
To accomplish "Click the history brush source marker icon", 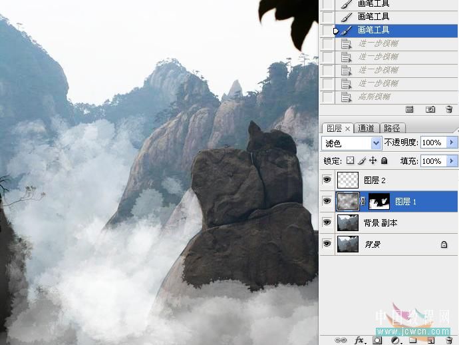I will click(336, 31).
